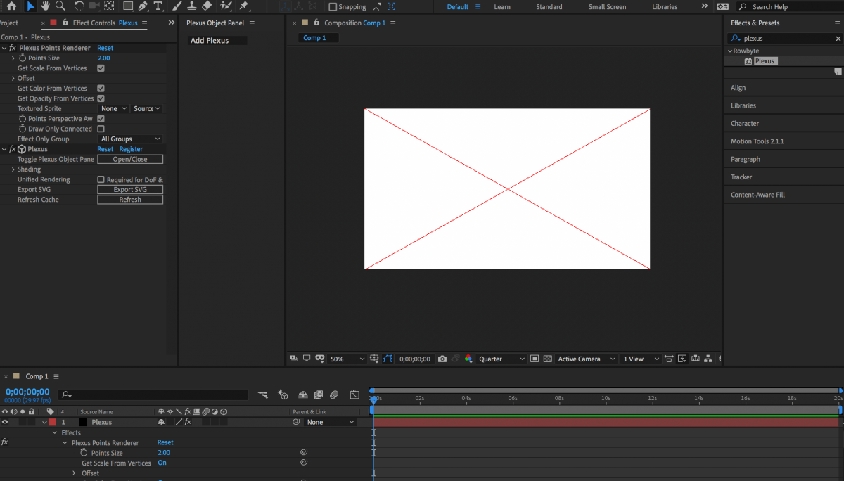Hide the Plexus layer with eye toggle
Viewport: 844px width, 481px height.
click(x=5, y=422)
